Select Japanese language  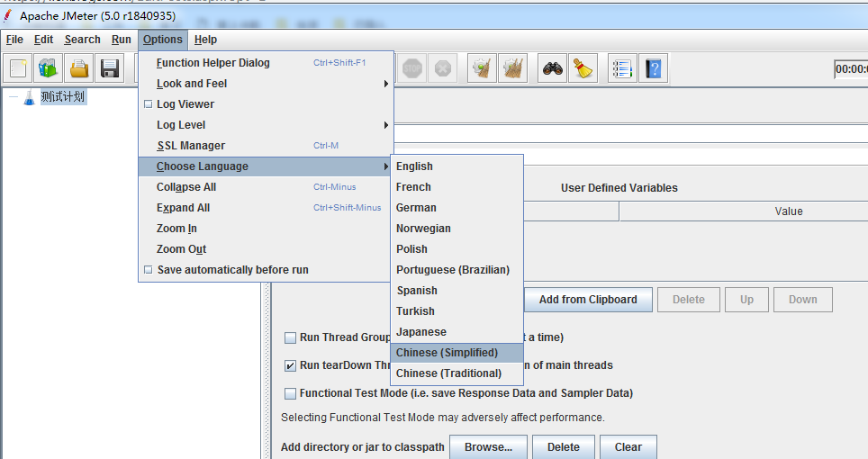(457, 332)
